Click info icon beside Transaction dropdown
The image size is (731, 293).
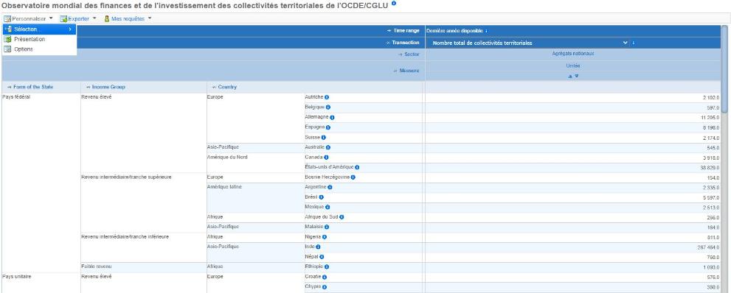[634, 43]
